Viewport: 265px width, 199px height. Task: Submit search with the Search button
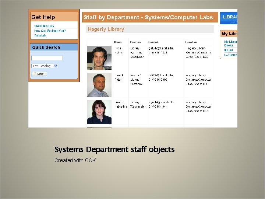(39, 74)
